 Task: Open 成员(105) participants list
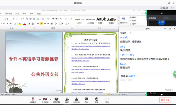click(76, 100)
